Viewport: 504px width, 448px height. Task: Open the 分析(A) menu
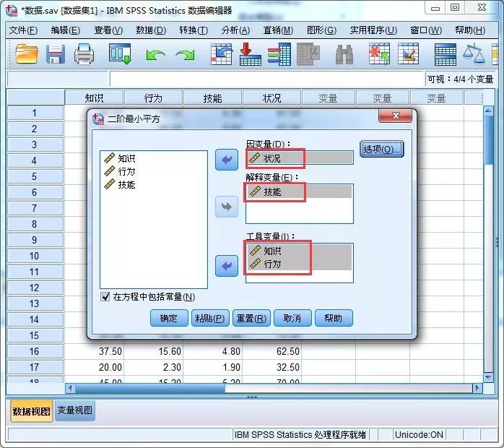point(235,30)
